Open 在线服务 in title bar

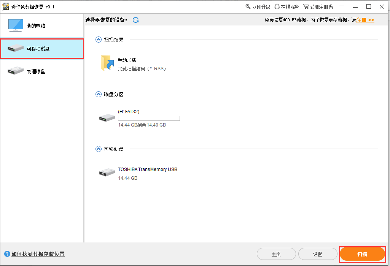click(x=290, y=7)
